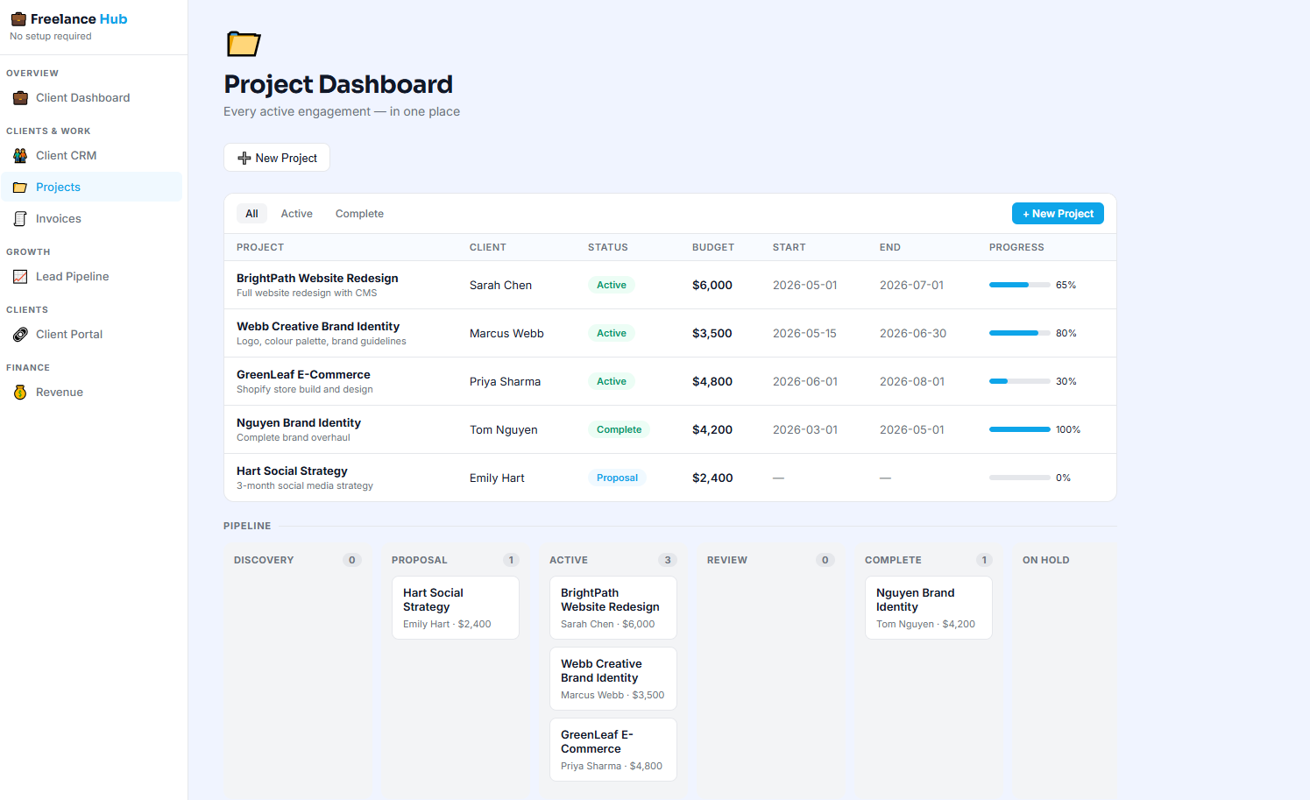
Task: Click the $6,000 budget cell
Action: coord(712,285)
